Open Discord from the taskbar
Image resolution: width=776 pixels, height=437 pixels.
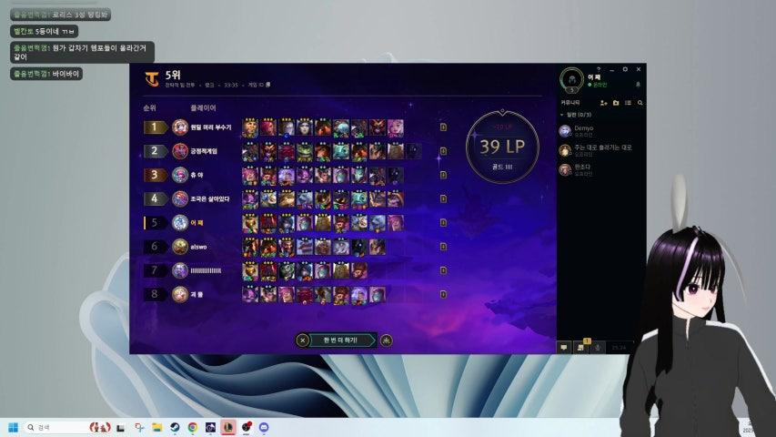tap(264, 427)
